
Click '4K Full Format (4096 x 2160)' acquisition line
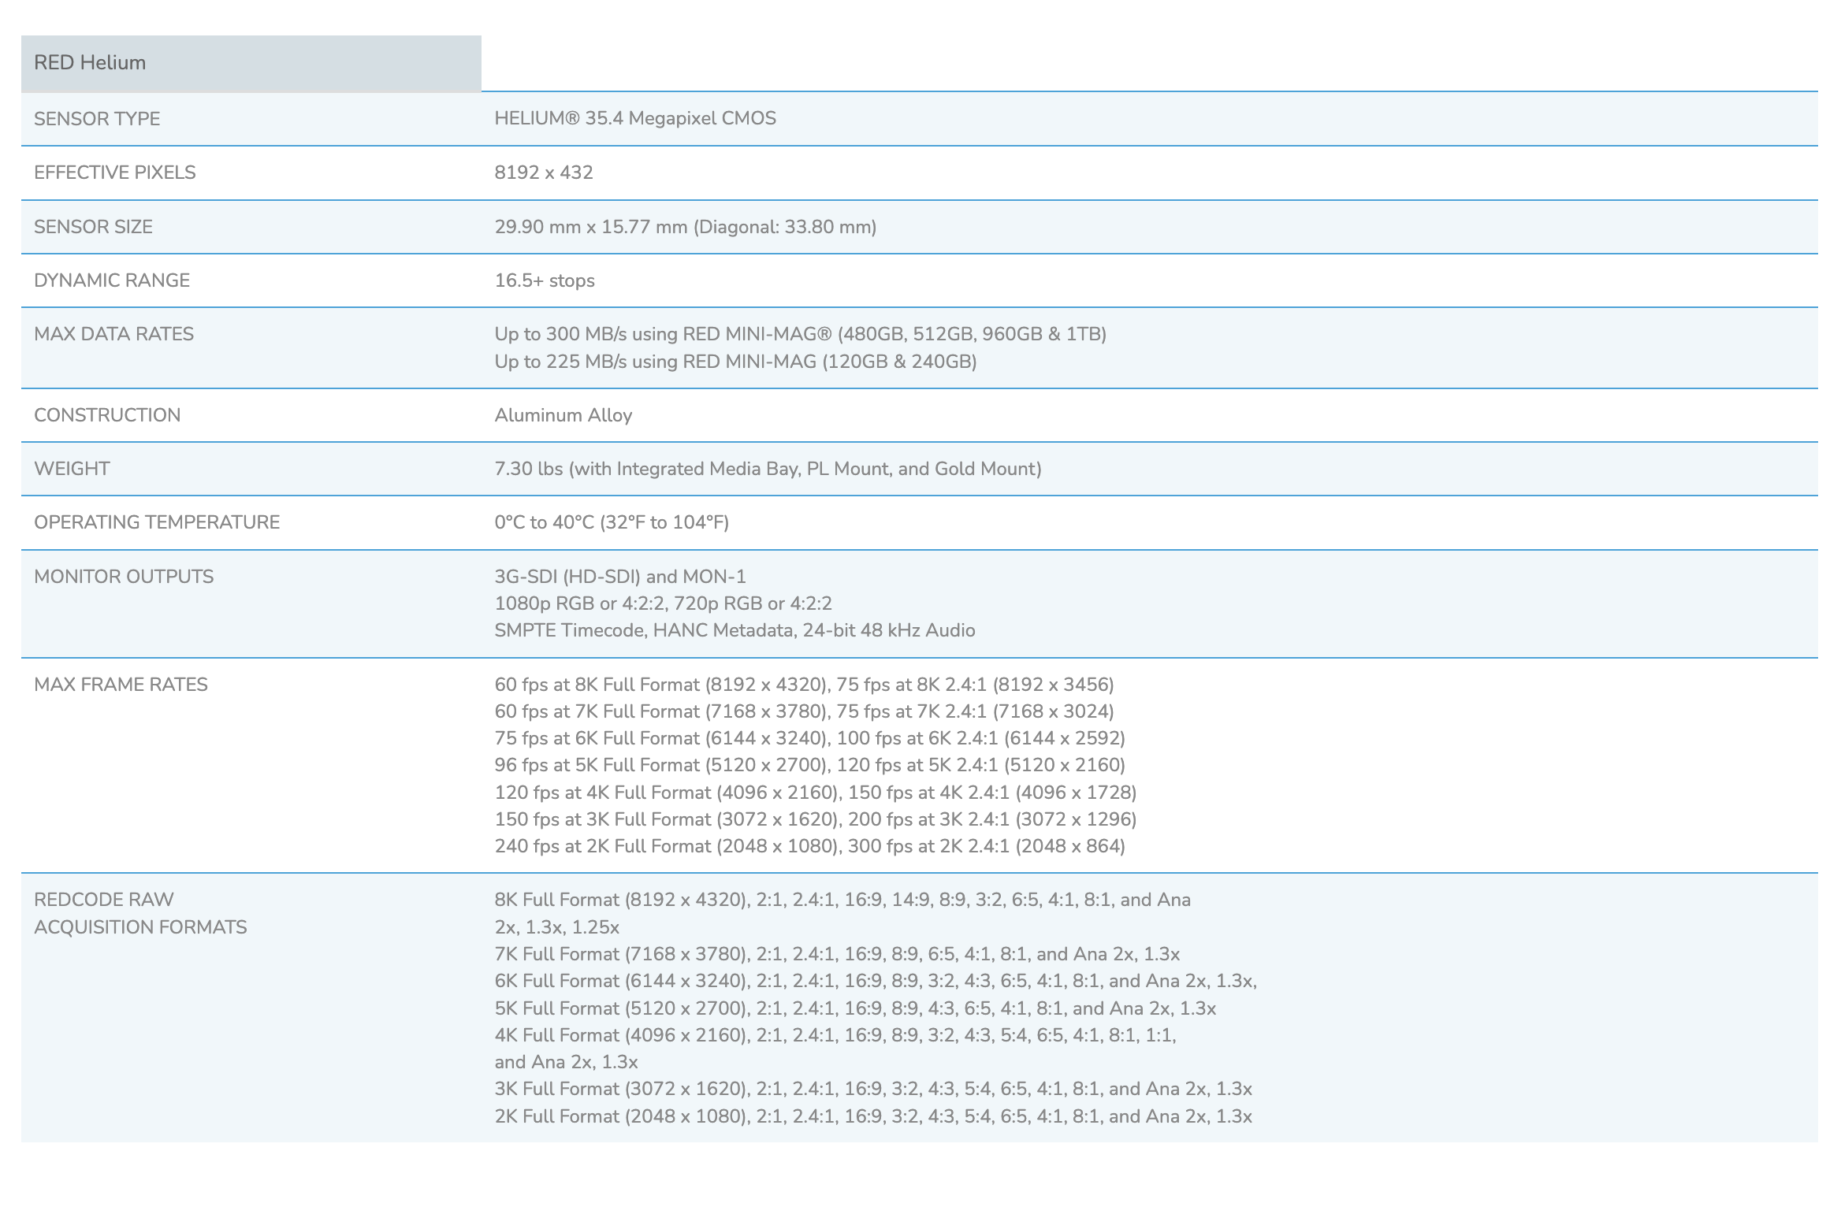coord(835,1035)
